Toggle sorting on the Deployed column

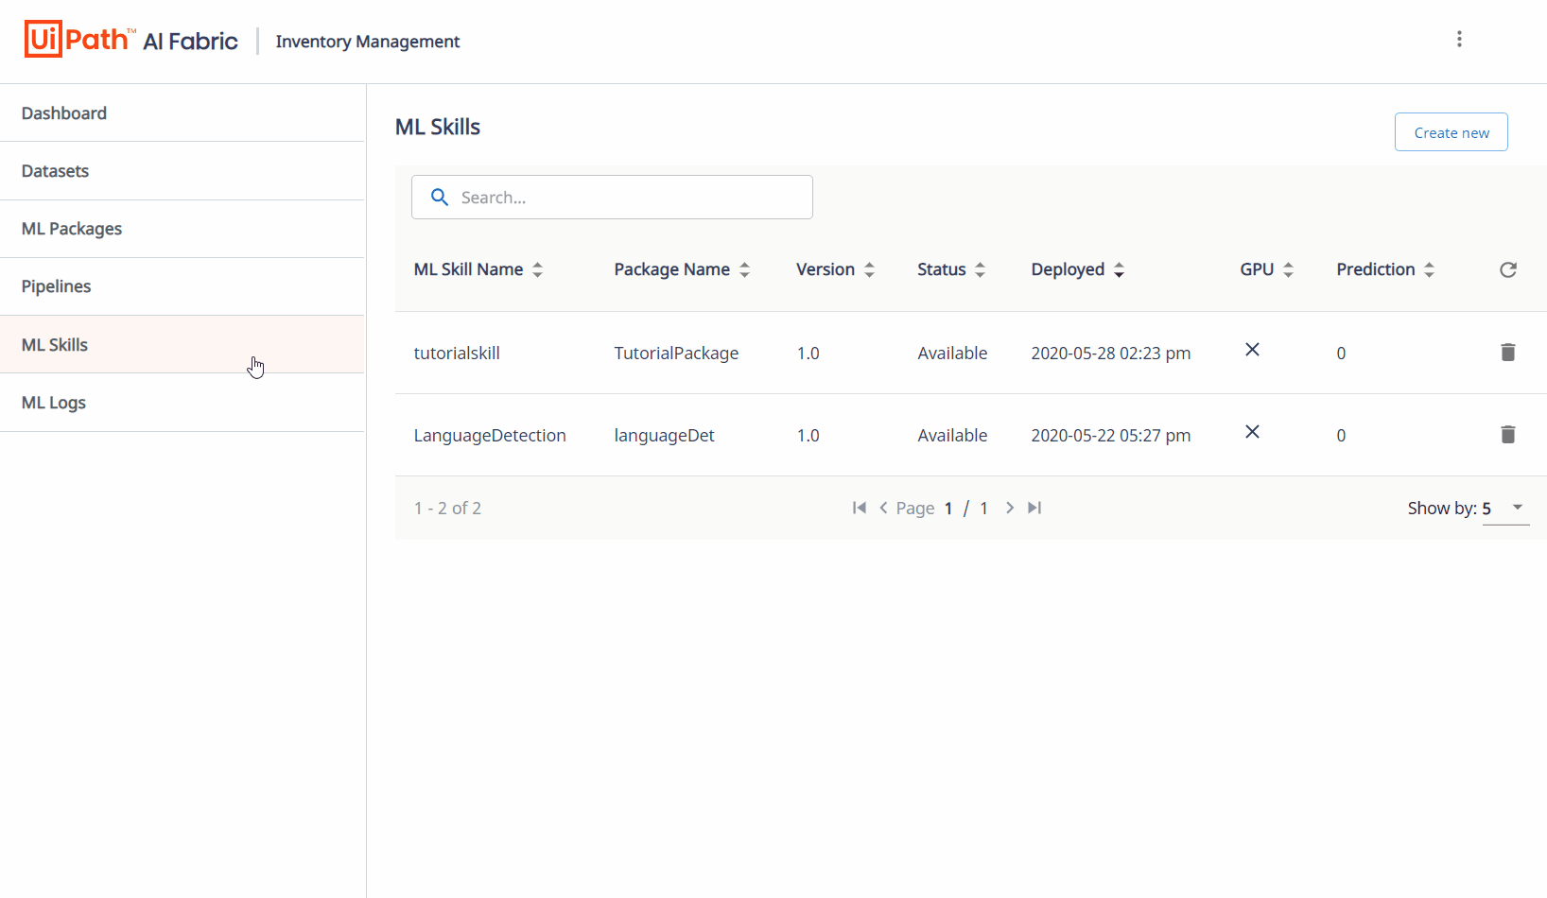[1119, 269]
